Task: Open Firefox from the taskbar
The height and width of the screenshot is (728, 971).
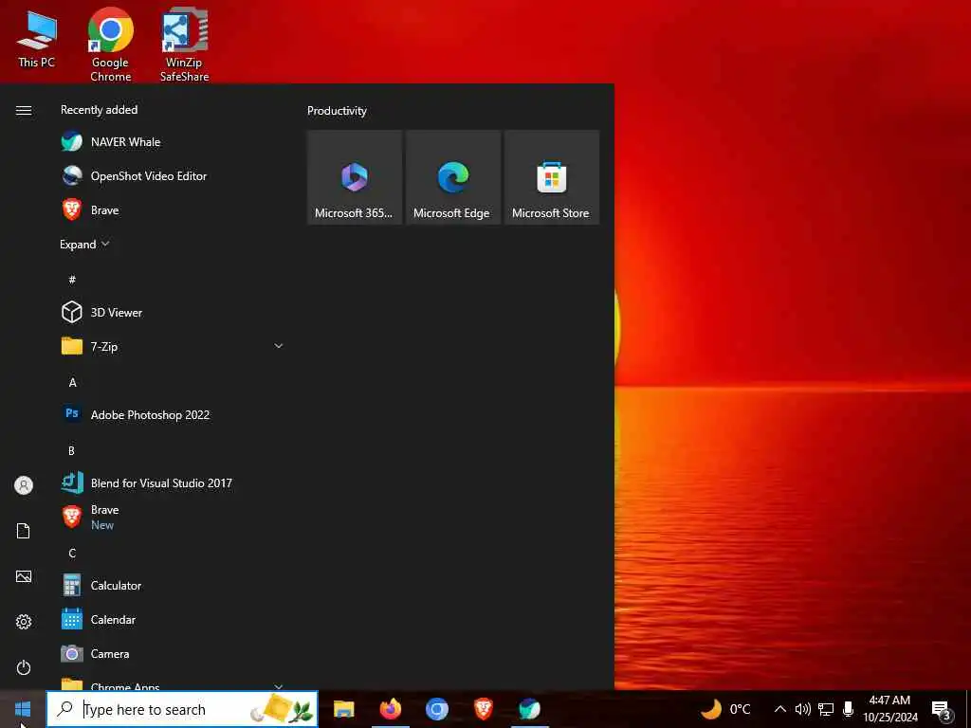Action: (390, 709)
